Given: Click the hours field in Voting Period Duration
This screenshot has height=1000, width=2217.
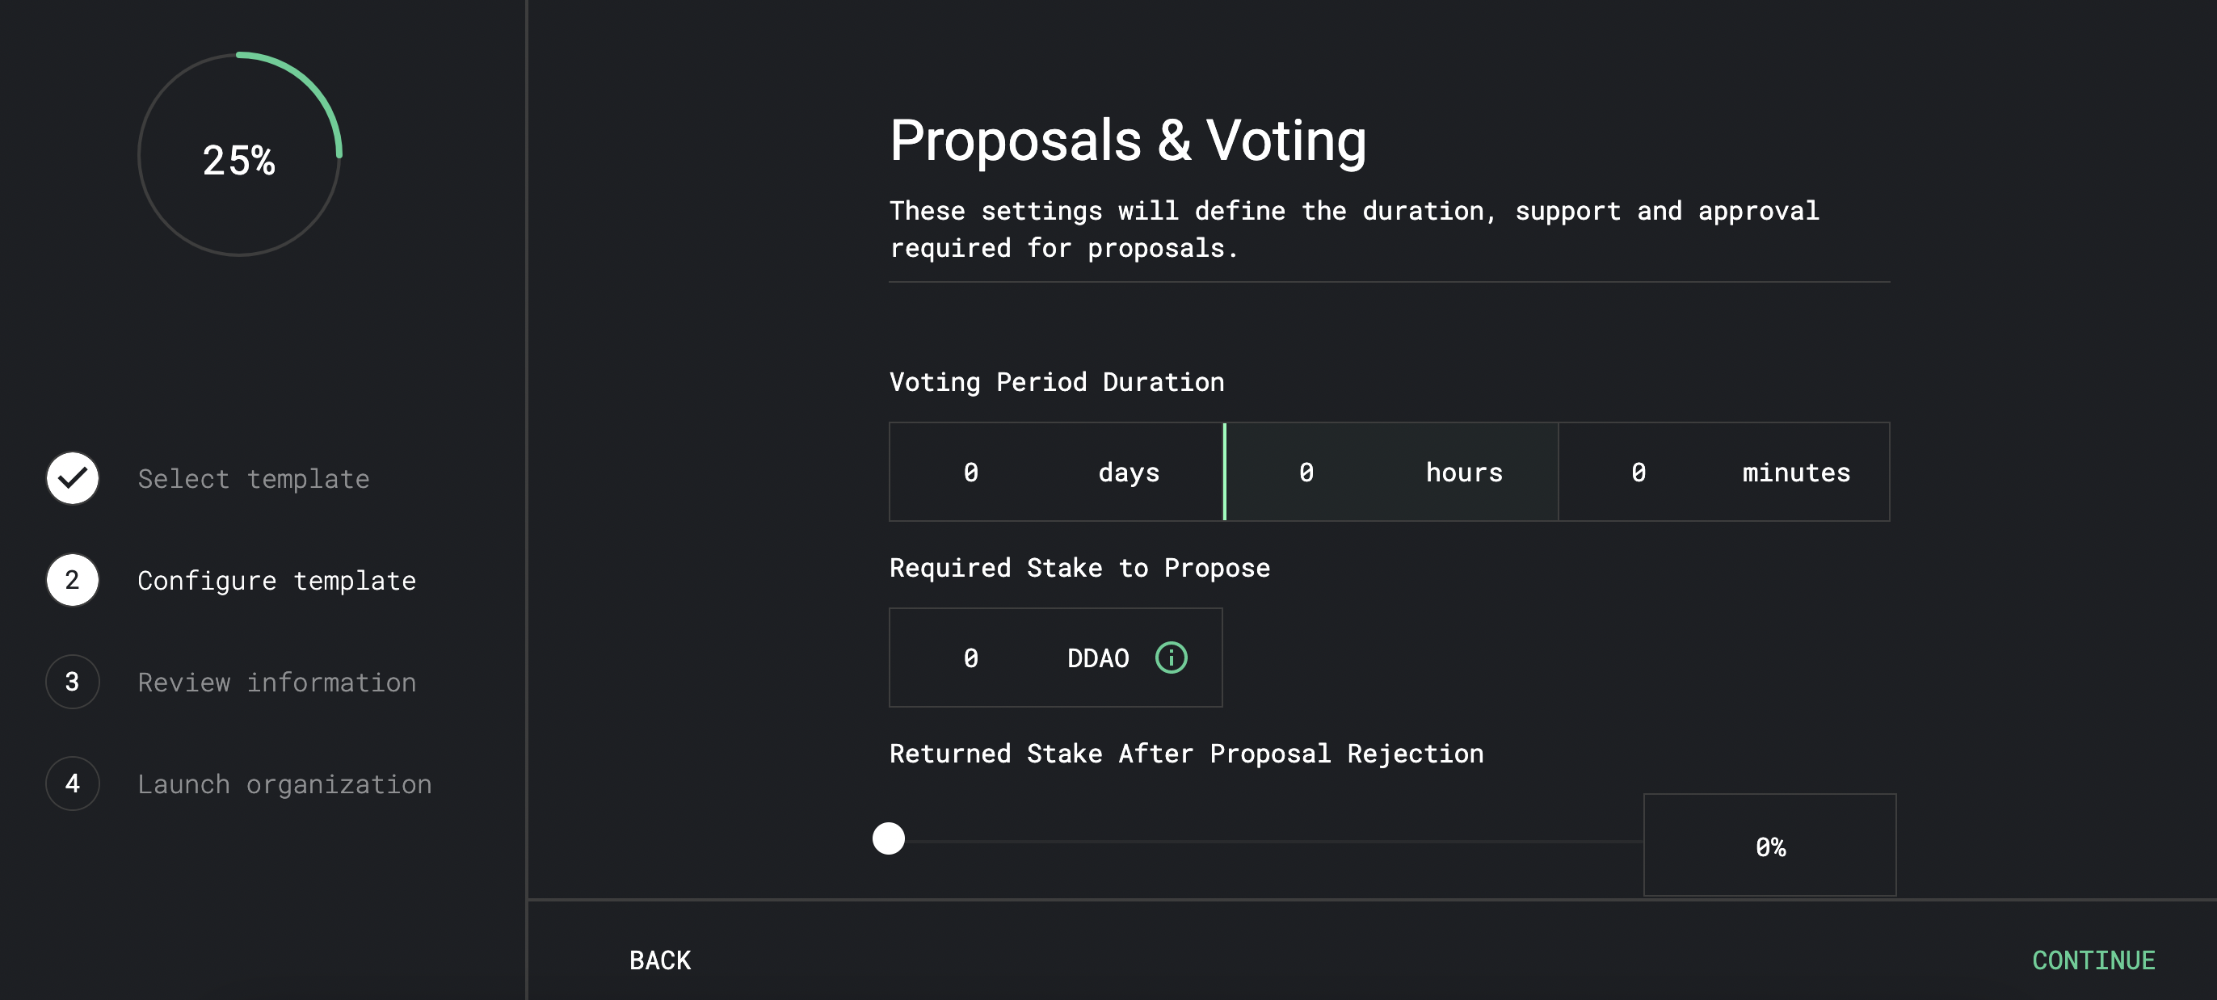Looking at the screenshot, I should 1390,472.
